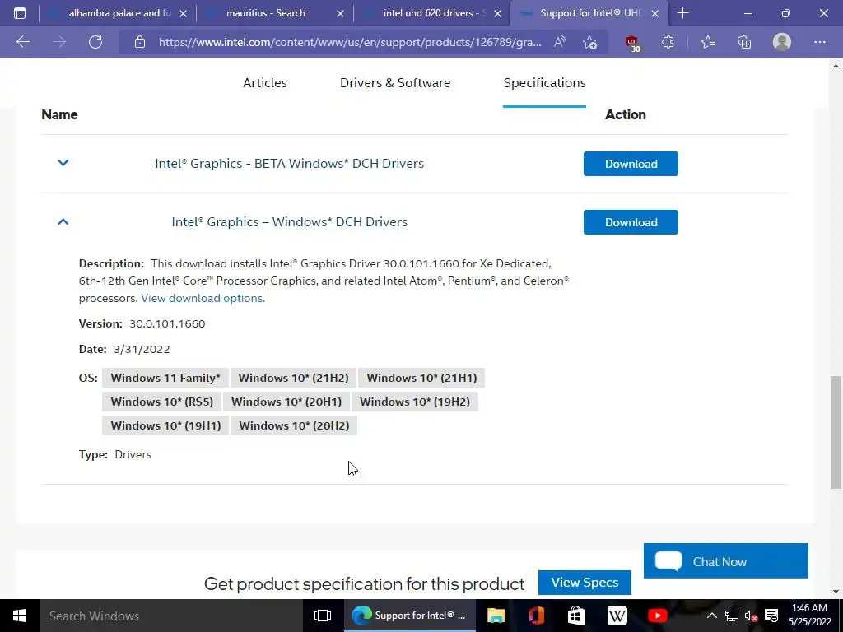Screen dimensions: 843x632
Task: Open network status icon in system tray
Action: [731, 616]
